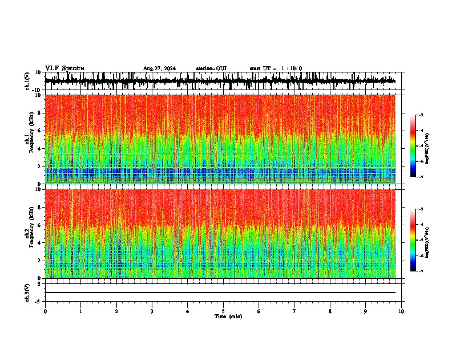
Task: Click the 'ch.3(V)' axis label
Action: (27, 293)
